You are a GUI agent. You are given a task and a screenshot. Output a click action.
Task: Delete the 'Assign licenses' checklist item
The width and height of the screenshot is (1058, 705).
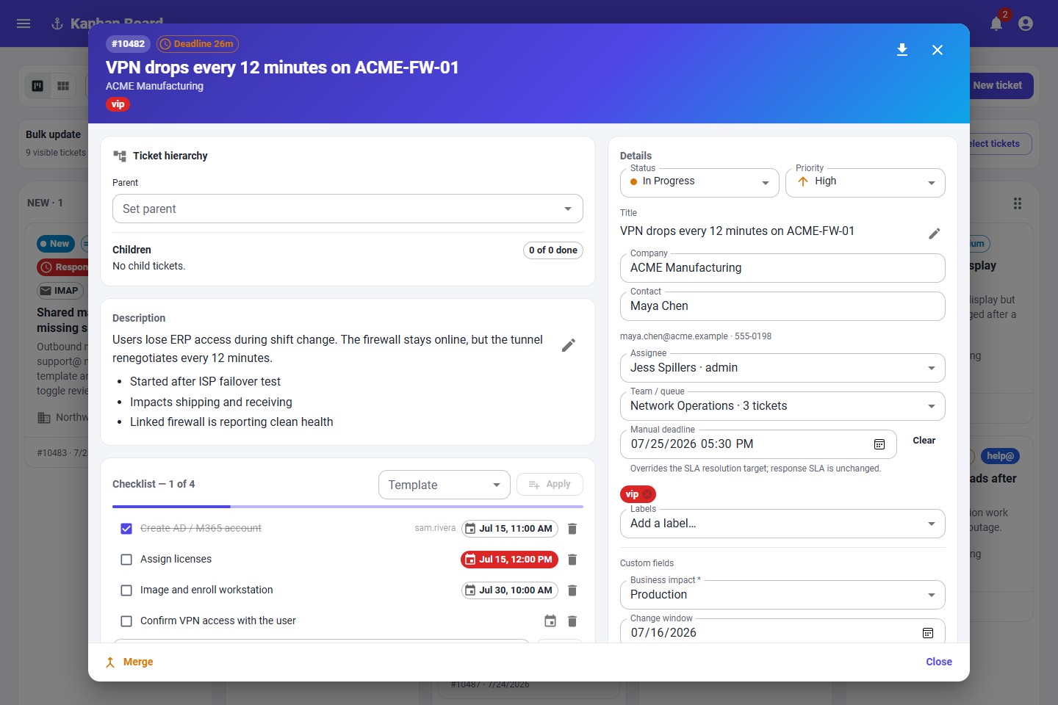pyautogui.click(x=572, y=560)
